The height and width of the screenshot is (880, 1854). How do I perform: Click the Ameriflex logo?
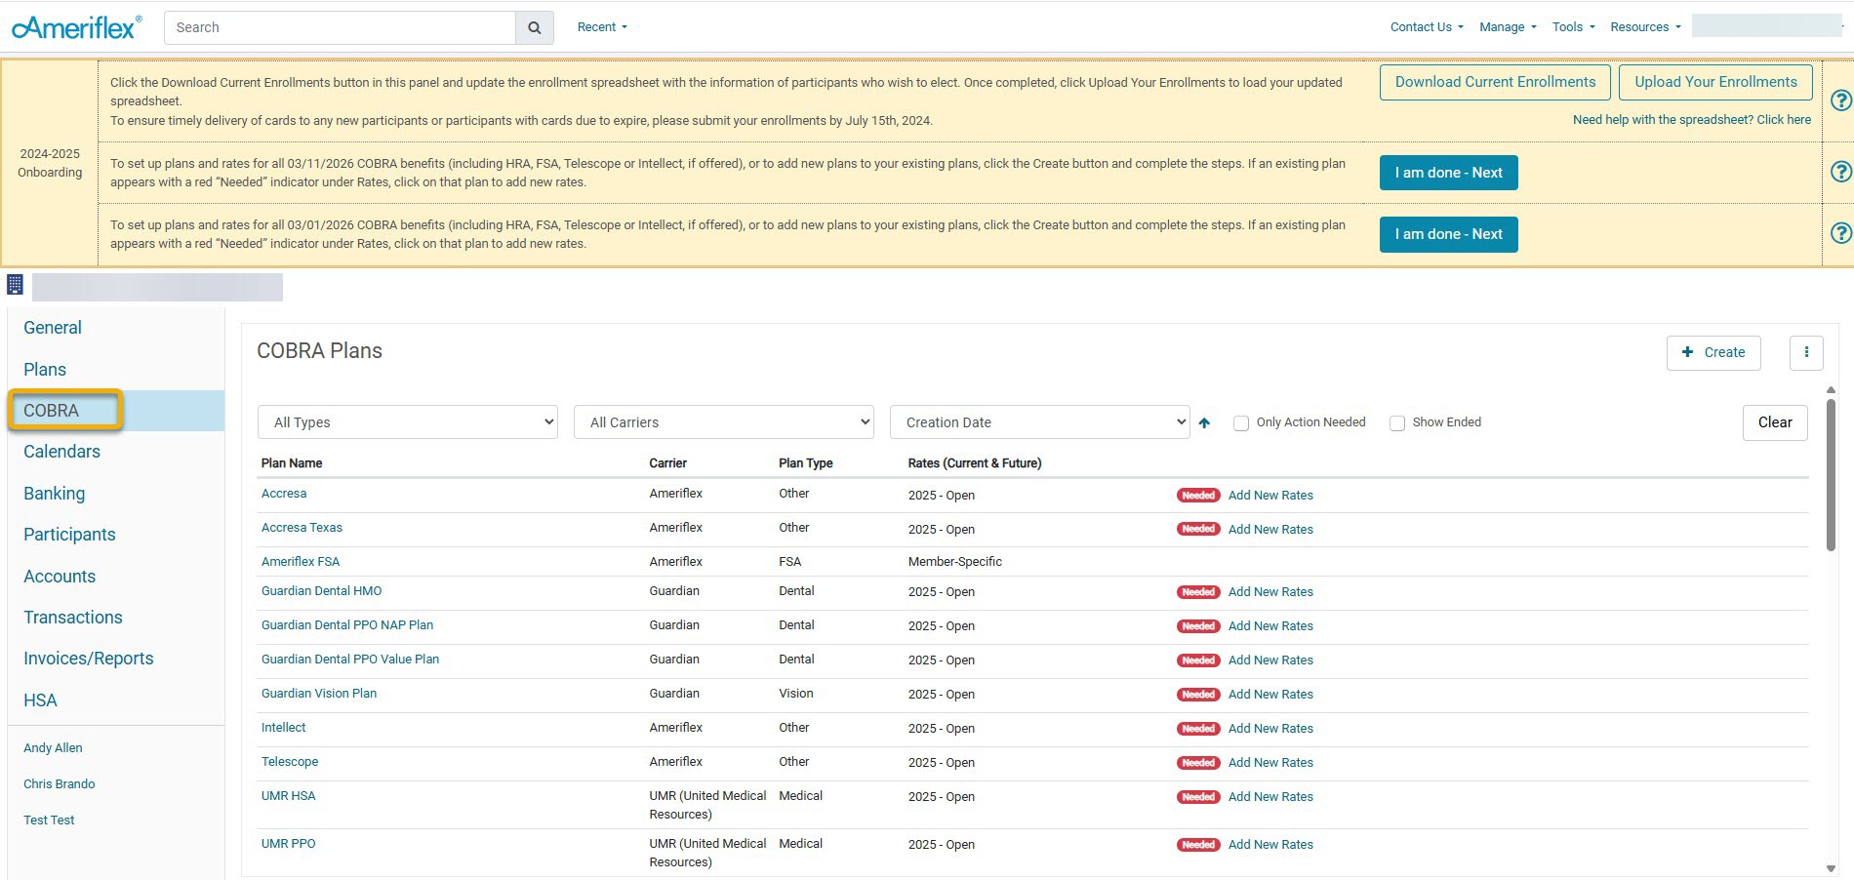[x=76, y=27]
